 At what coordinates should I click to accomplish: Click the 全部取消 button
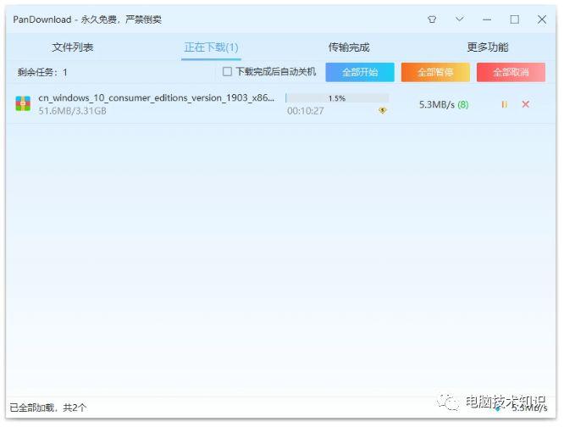(x=511, y=72)
